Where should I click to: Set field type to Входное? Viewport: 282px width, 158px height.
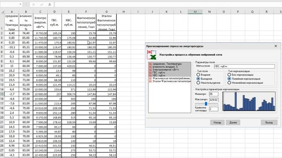tap(198, 75)
